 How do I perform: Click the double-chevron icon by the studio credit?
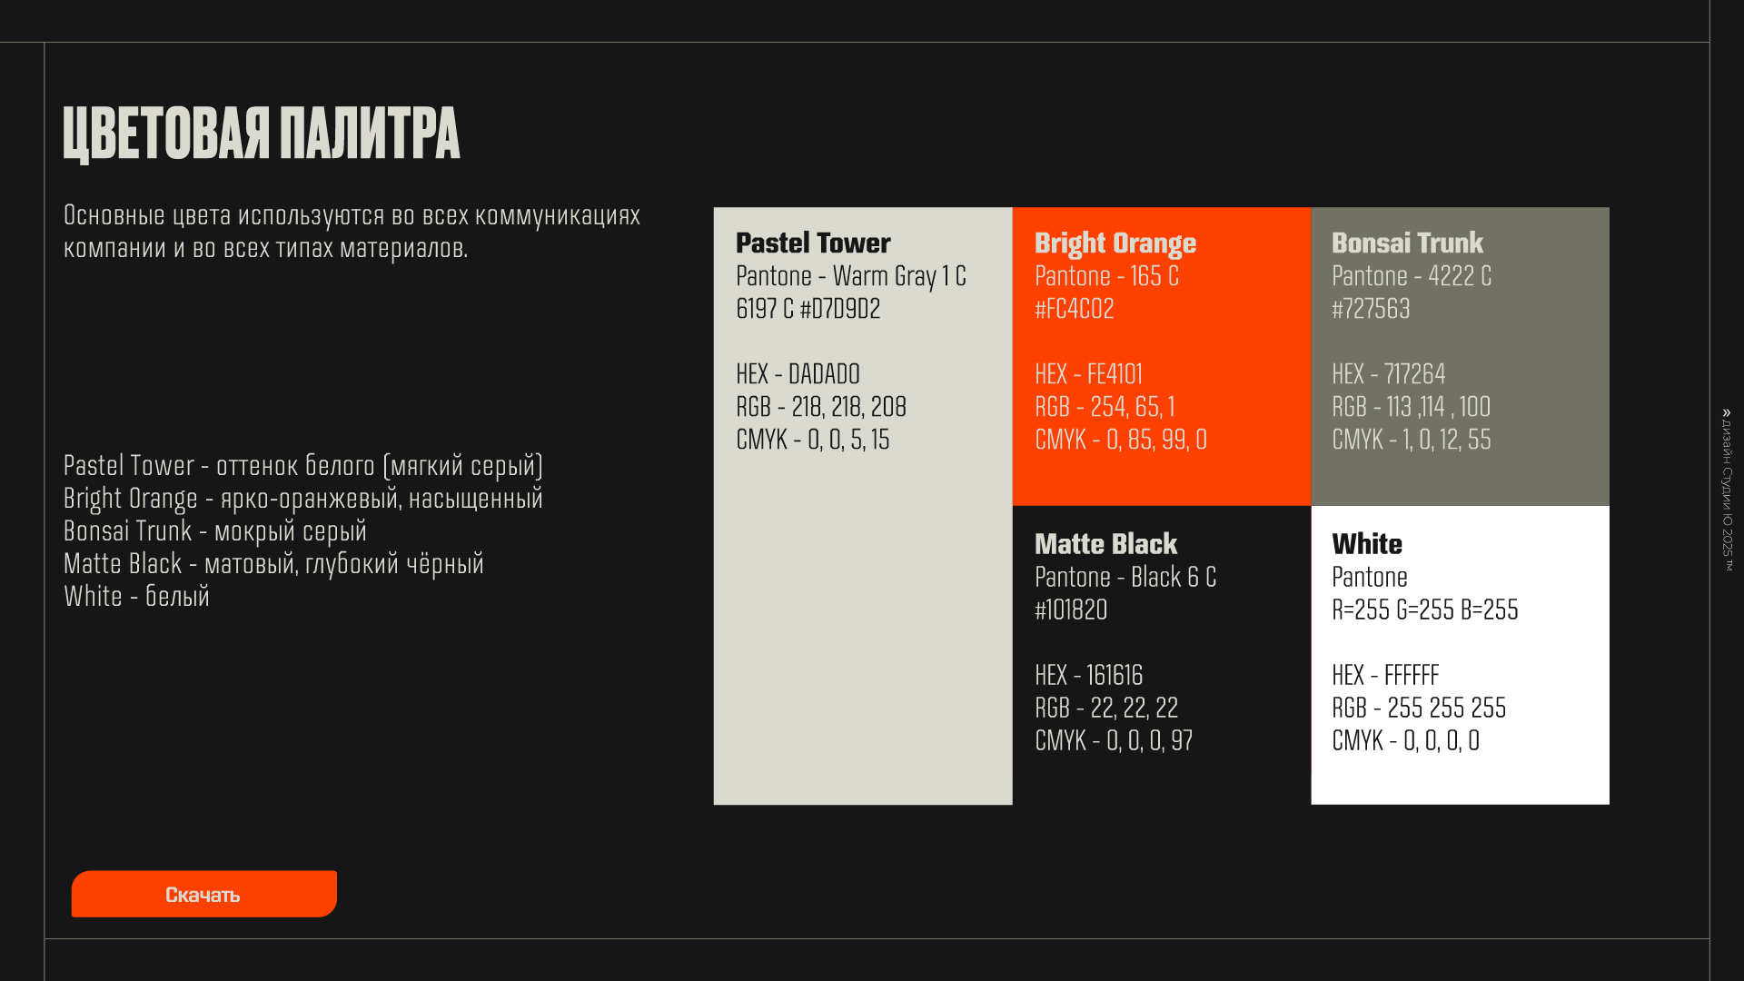[1727, 413]
